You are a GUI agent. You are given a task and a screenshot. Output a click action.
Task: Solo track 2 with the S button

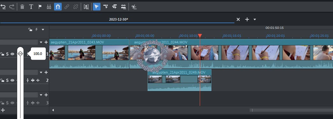[x=7, y=80]
